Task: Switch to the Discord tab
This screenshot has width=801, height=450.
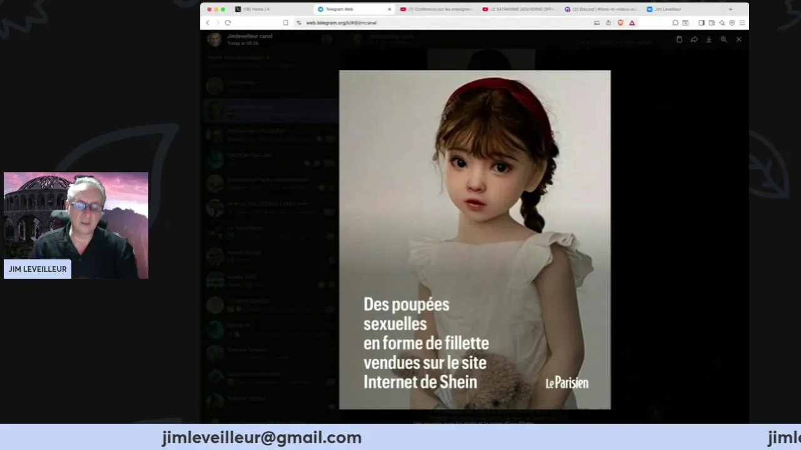Action: coord(601,9)
